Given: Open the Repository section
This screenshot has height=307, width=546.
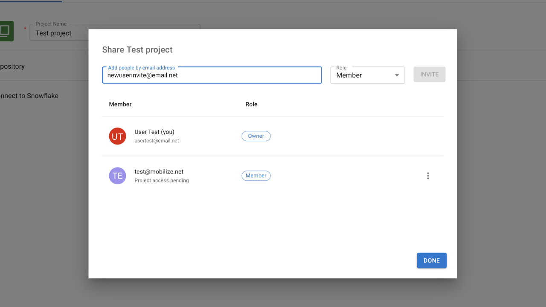Looking at the screenshot, I should [x=12, y=67].
